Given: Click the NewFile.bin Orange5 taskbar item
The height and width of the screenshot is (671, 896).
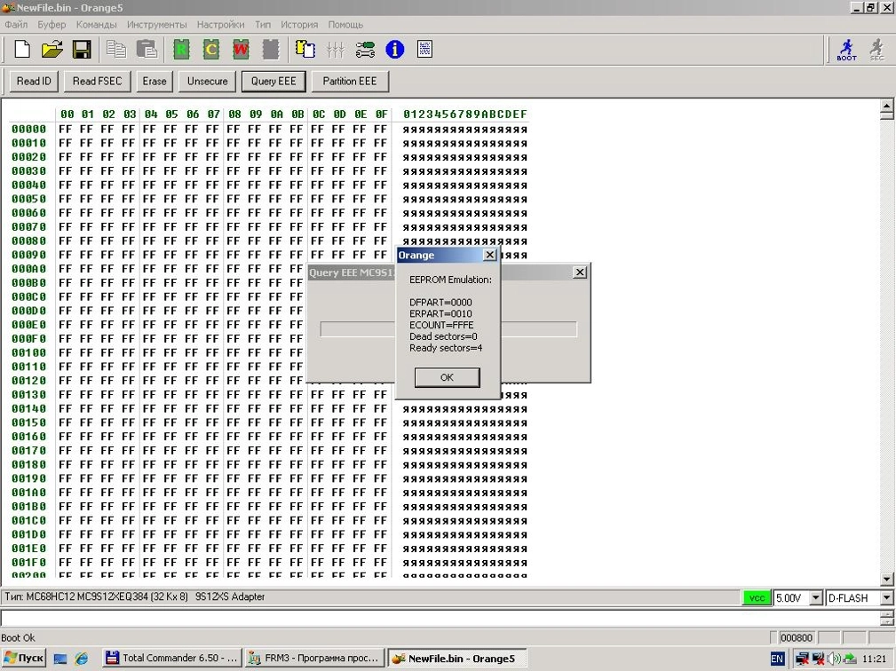Looking at the screenshot, I should tap(457, 659).
